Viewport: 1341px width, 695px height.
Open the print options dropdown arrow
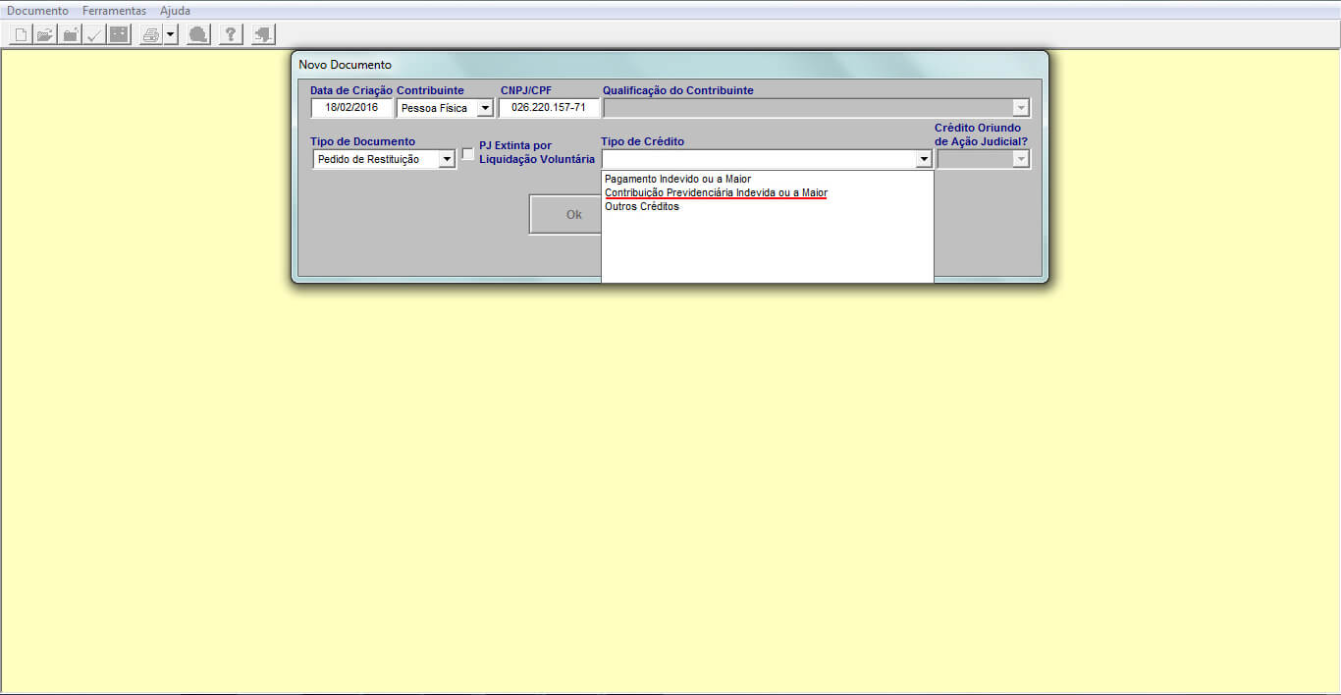tap(170, 34)
